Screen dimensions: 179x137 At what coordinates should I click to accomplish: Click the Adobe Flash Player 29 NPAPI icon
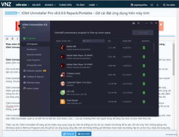(x=63, y=57)
